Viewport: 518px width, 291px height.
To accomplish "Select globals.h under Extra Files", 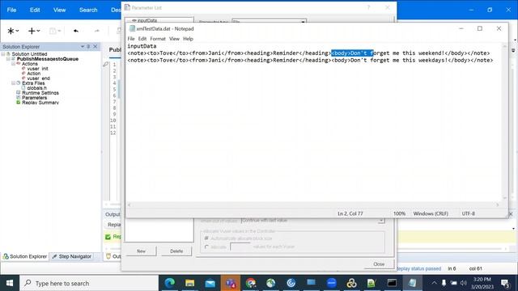I will tap(36, 88).
